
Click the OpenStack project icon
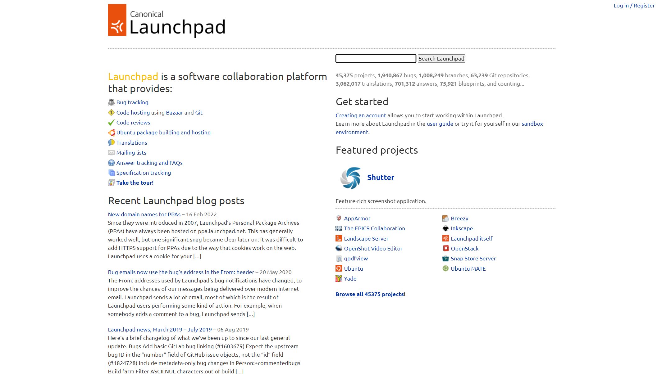(445, 248)
